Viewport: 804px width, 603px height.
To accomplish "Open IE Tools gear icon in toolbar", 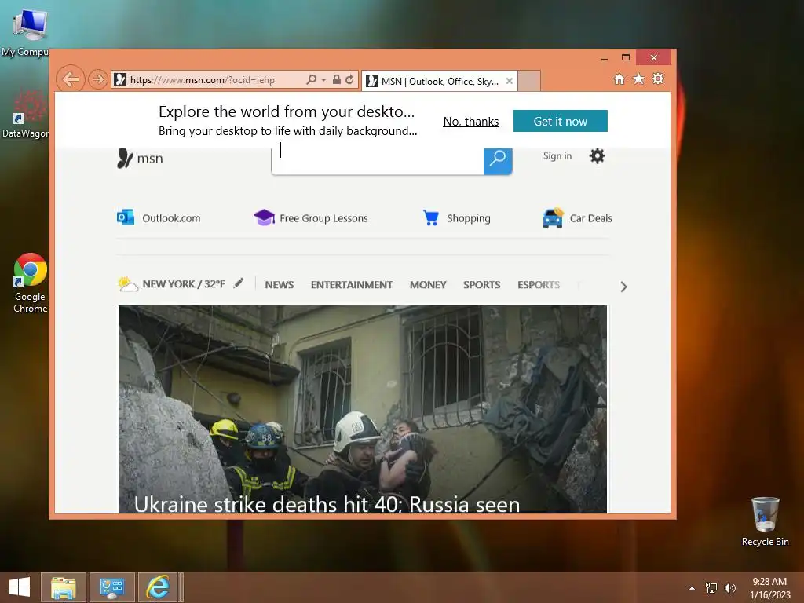I will (658, 79).
